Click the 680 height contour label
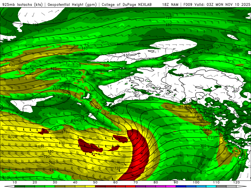 point(183,37)
